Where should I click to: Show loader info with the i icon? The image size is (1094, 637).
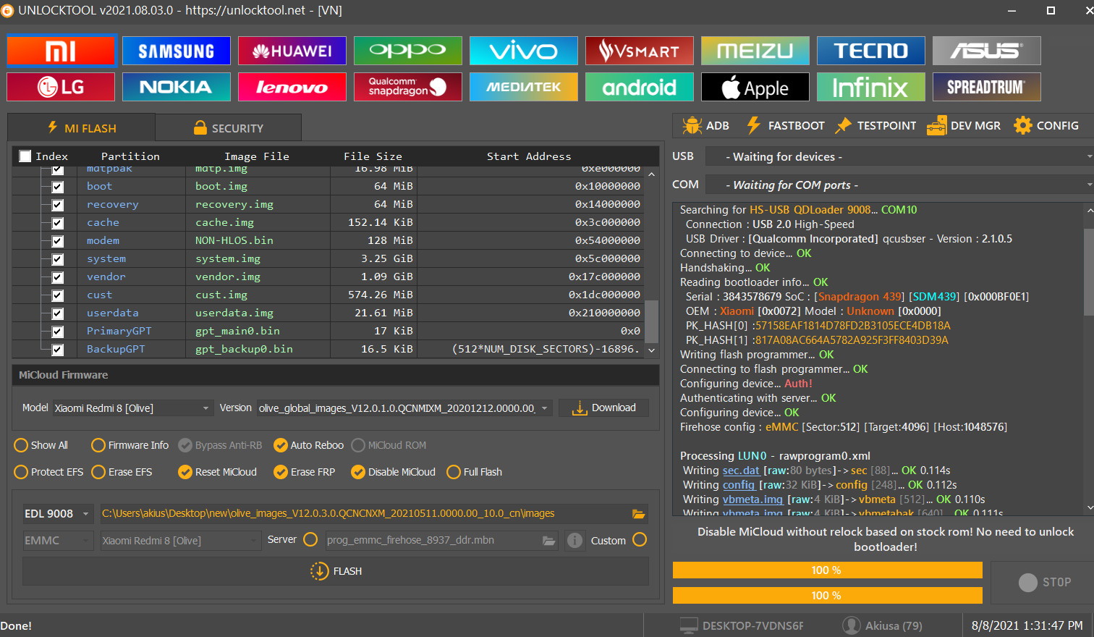click(x=574, y=541)
